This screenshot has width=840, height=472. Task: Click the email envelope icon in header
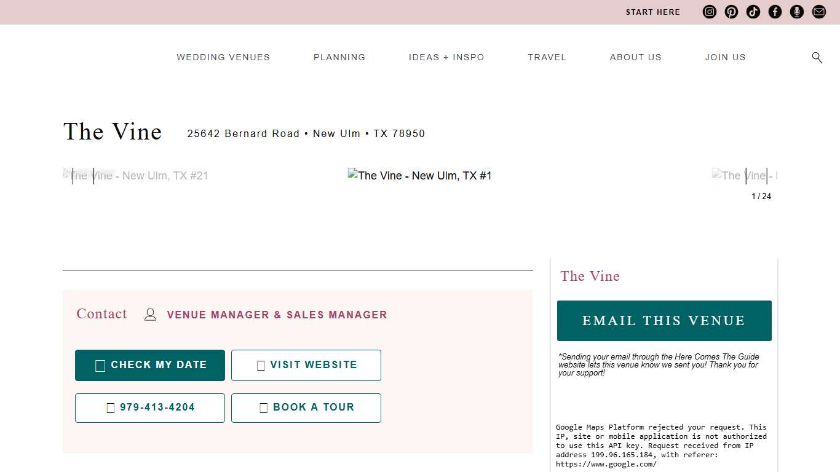(819, 12)
